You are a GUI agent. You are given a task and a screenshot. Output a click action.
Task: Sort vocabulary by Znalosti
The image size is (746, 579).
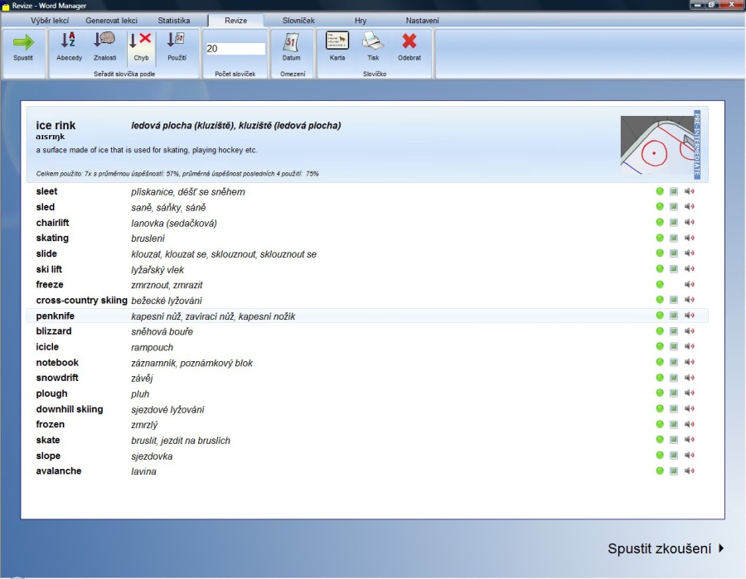click(104, 43)
